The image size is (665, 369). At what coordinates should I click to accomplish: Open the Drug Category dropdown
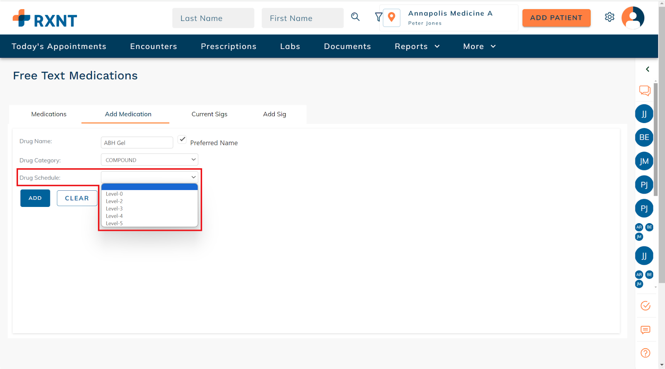pyautogui.click(x=150, y=160)
